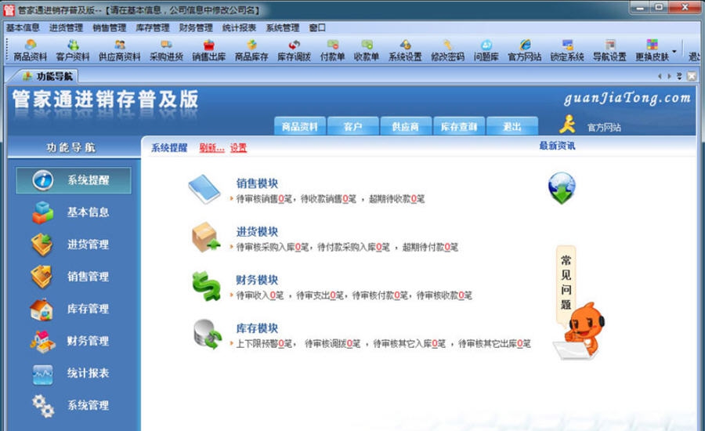The width and height of the screenshot is (705, 431).
Task: Select 系统提醒 in the sidebar
Action: pyautogui.click(x=74, y=180)
